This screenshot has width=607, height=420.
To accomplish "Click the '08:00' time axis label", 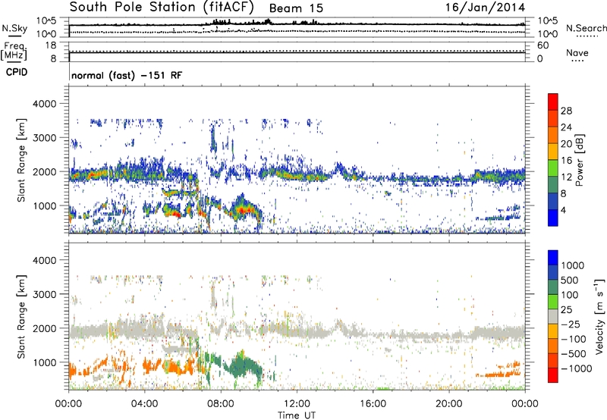I will click(x=220, y=404).
